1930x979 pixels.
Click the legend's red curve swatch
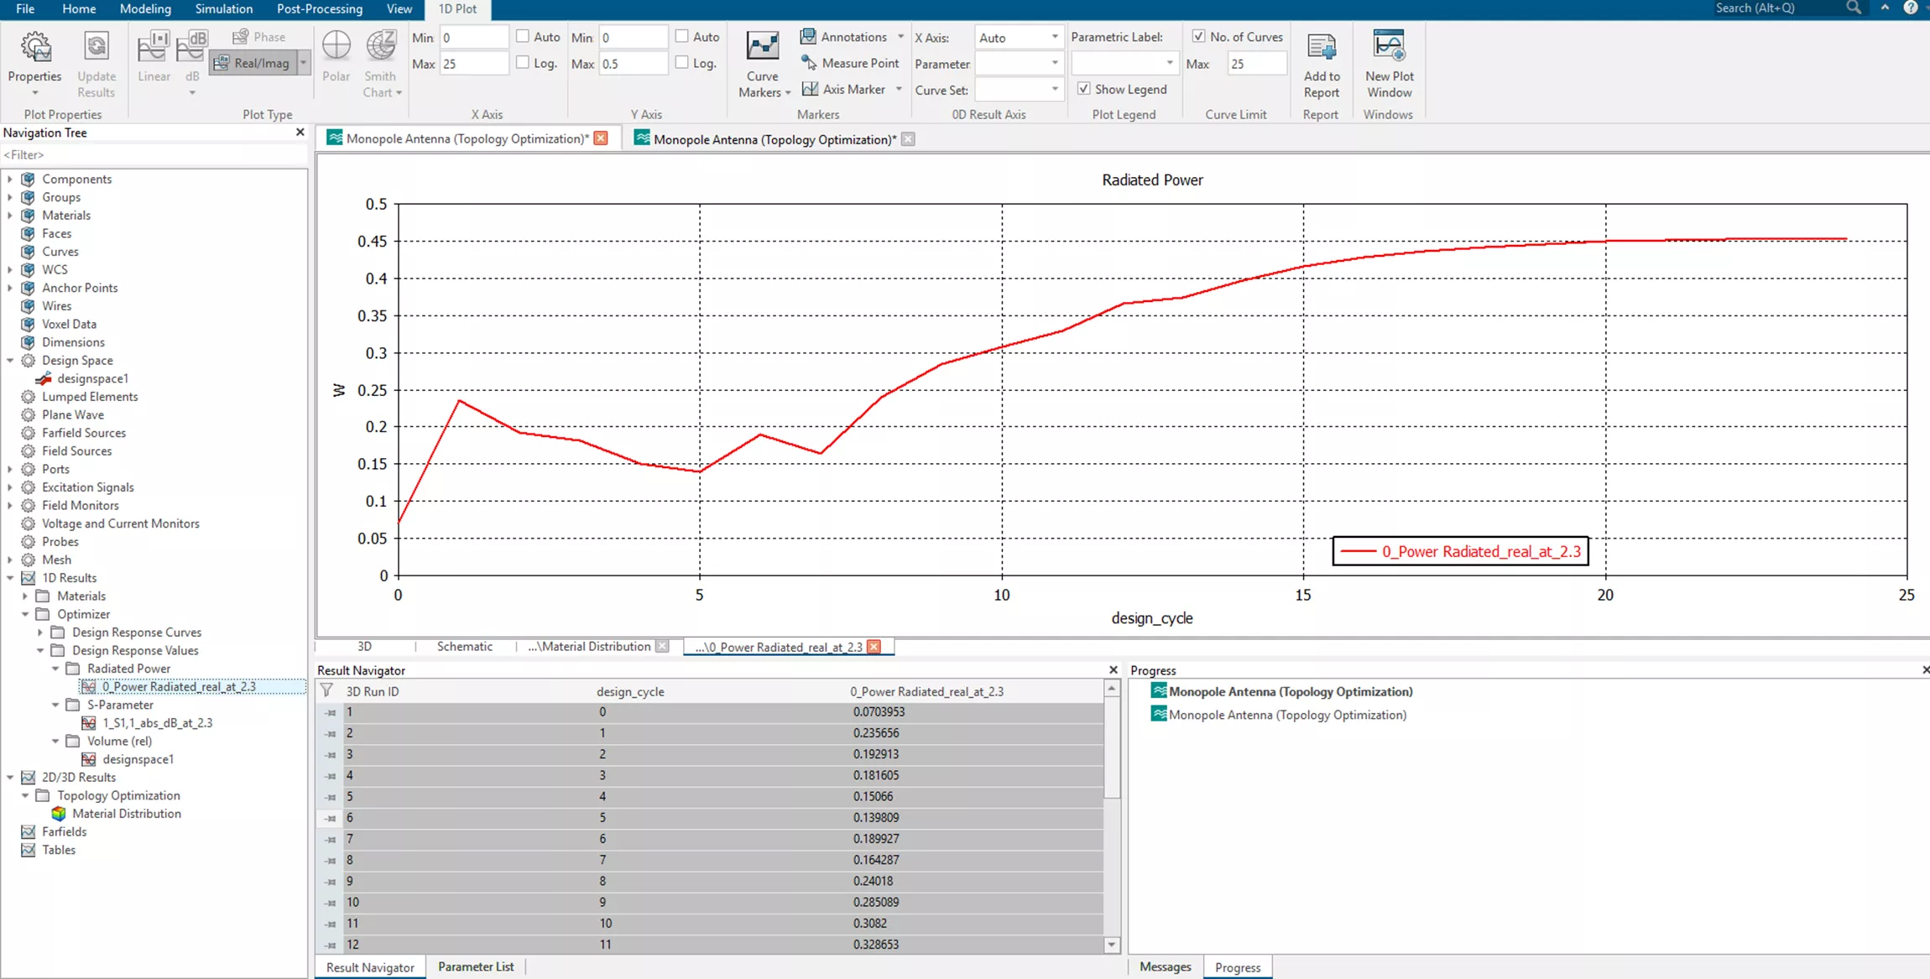tap(1358, 551)
